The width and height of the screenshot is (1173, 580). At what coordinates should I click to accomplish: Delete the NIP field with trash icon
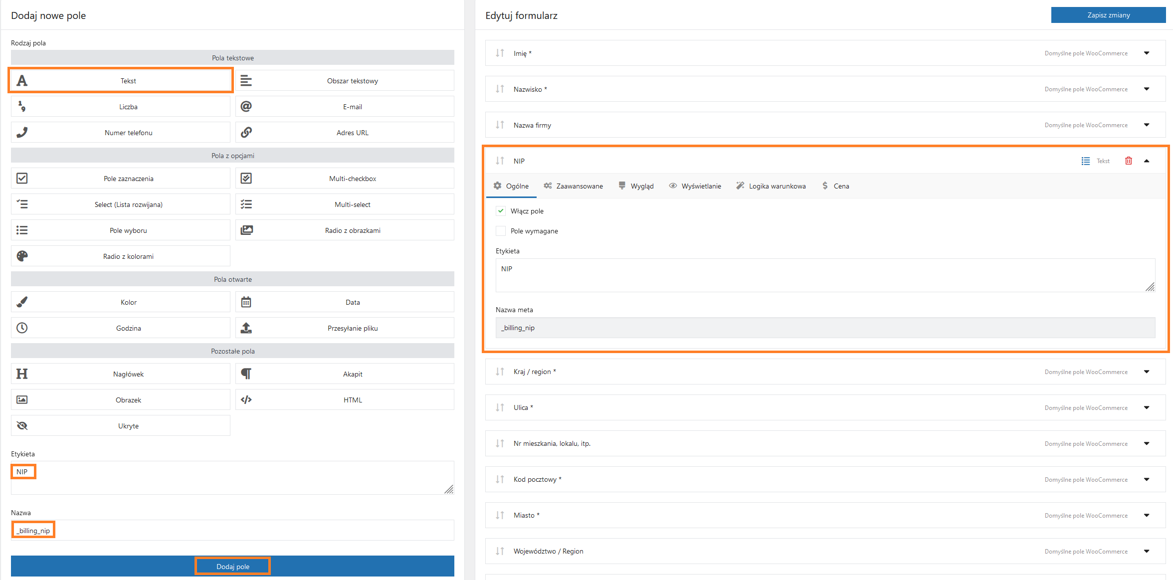pos(1128,161)
